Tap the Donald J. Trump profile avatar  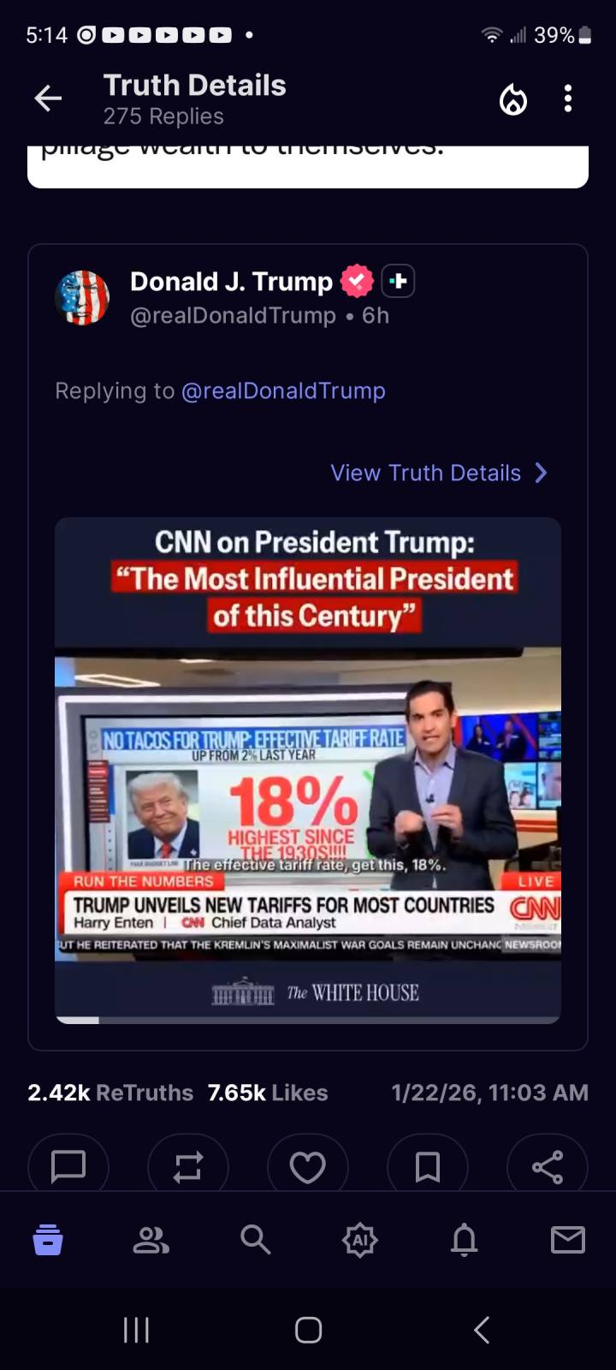(82, 298)
